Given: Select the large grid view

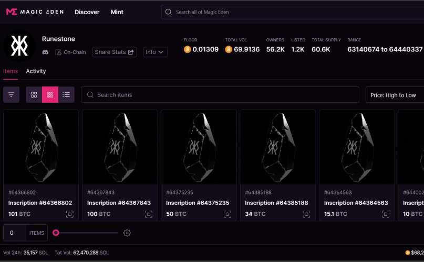Looking at the screenshot, I should pos(34,95).
